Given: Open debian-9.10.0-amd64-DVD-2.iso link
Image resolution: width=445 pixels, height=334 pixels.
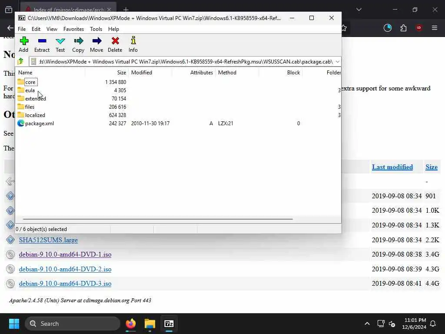Looking at the screenshot, I should click(65, 269).
